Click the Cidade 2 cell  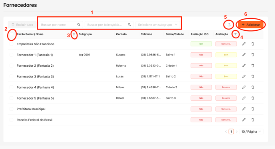[x=171, y=87]
